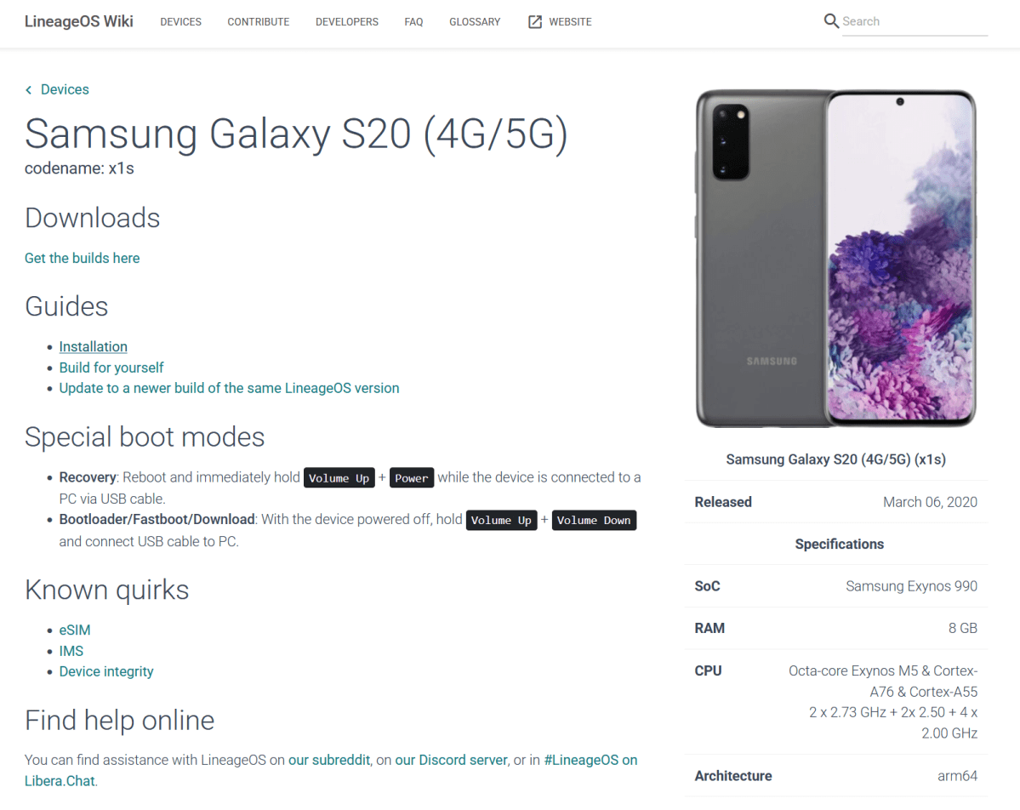Open 'Build for yourself' guide
This screenshot has height=810, width=1020.
point(111,368)
